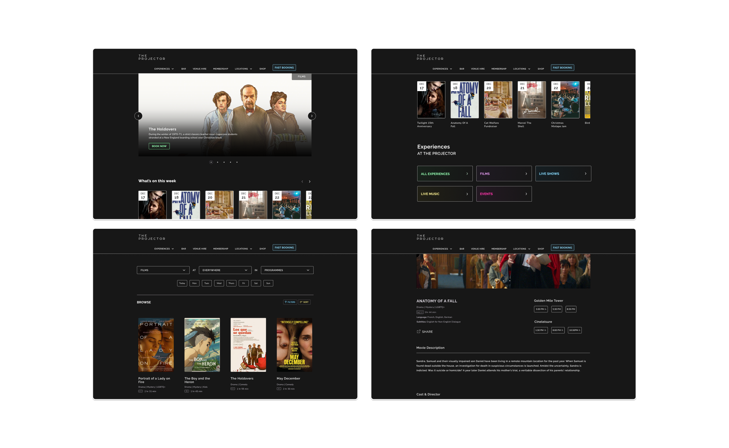
Task: Open the EVERYWHERE location dropdown
Action: [225, 270]
